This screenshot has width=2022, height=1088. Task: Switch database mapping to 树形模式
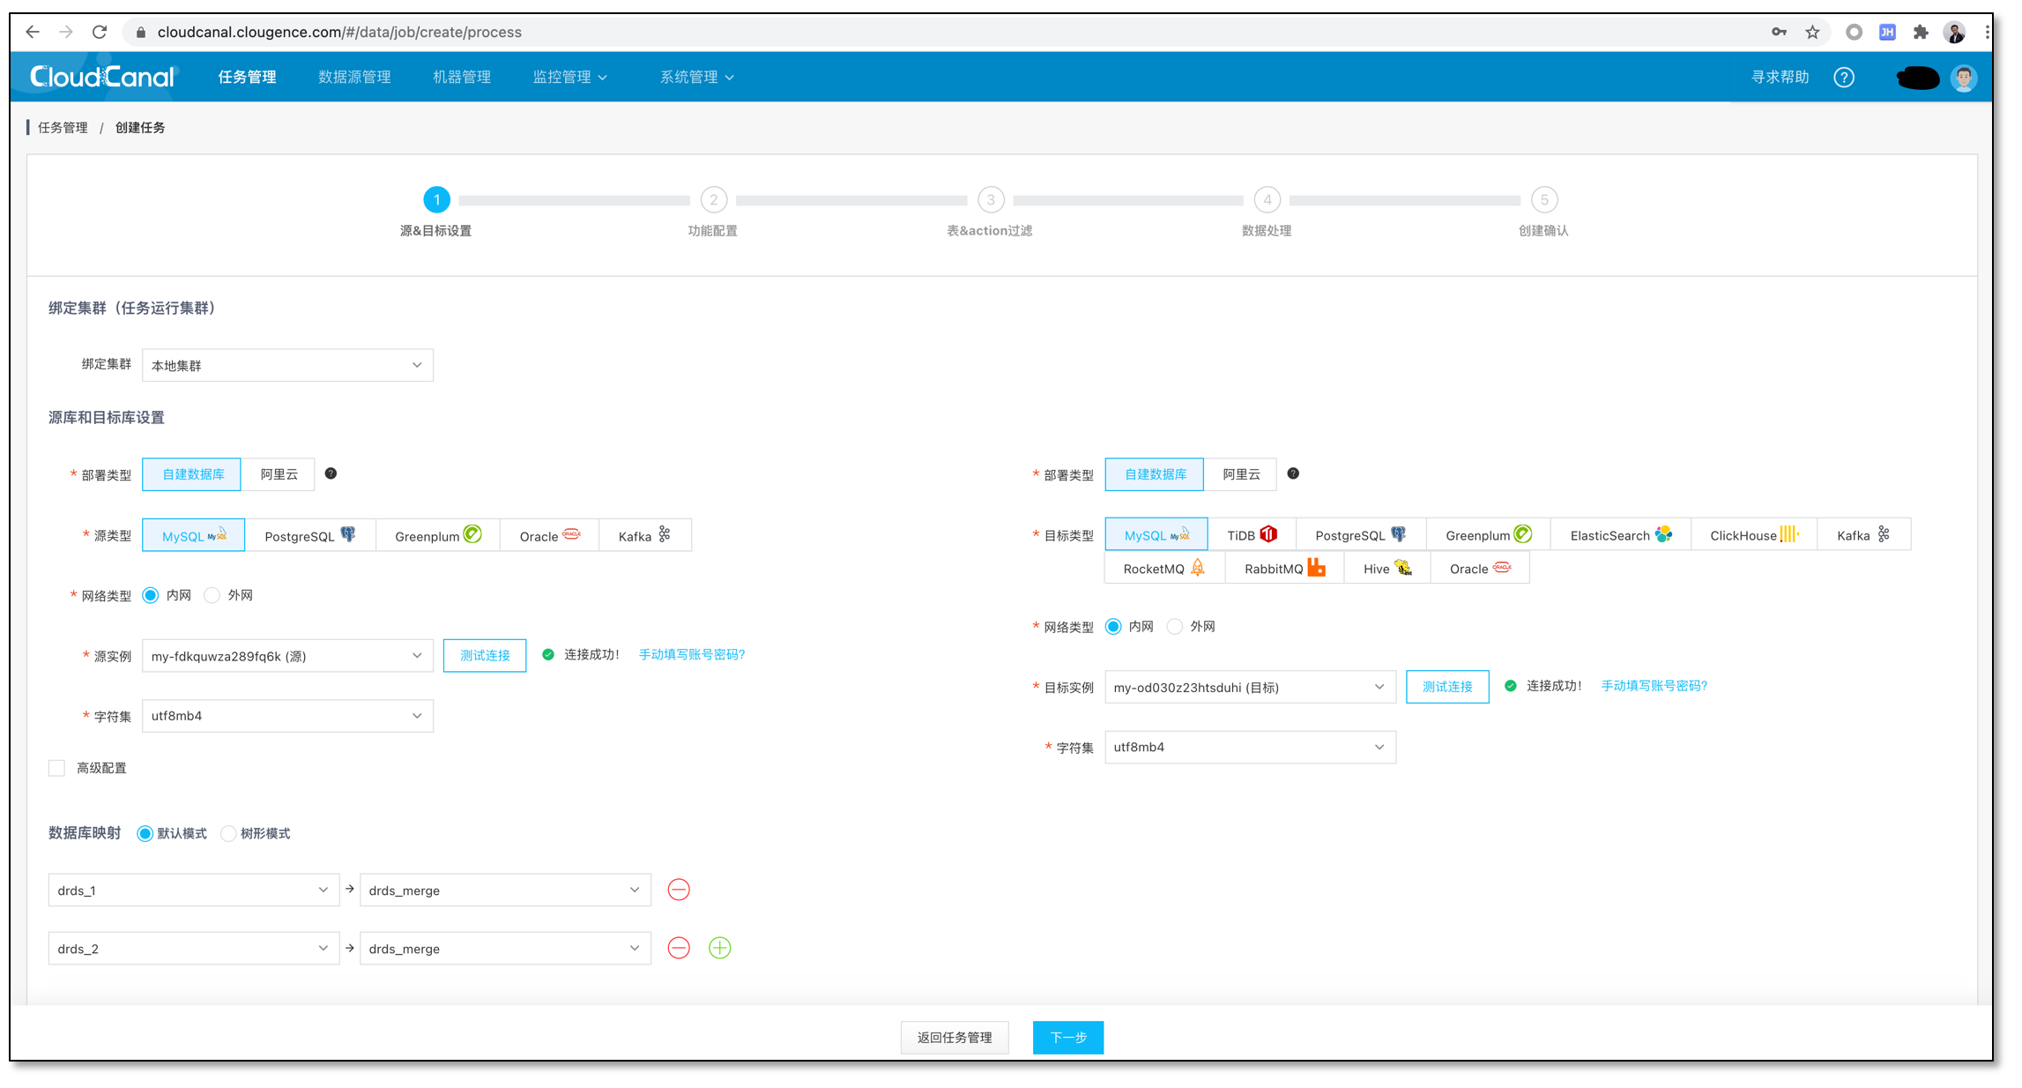click(229, 833)
